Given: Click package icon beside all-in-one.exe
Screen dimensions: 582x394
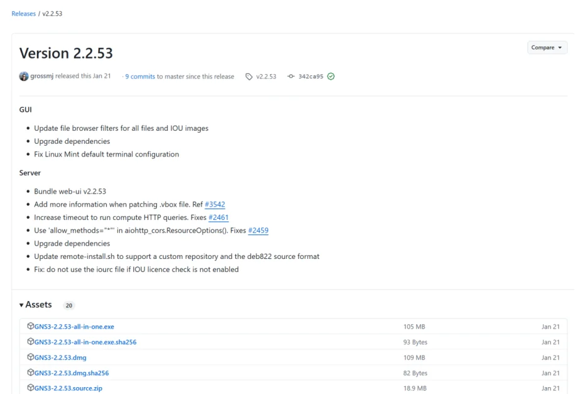Looking at the screenshot, I should tap(30, 326).
